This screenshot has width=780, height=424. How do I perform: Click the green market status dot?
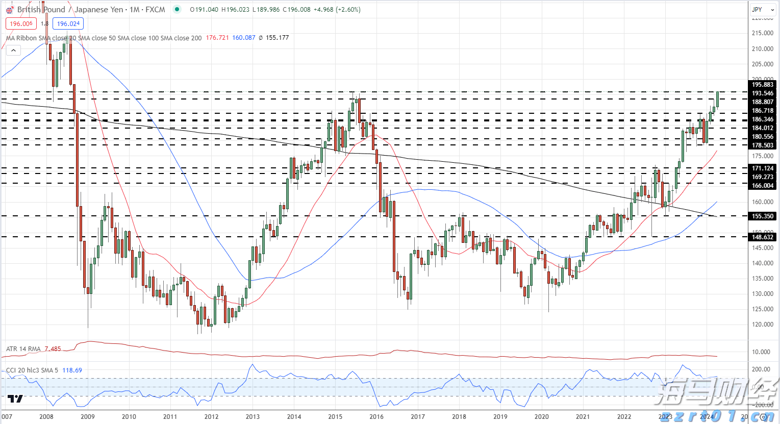click(x=177, y=9)
